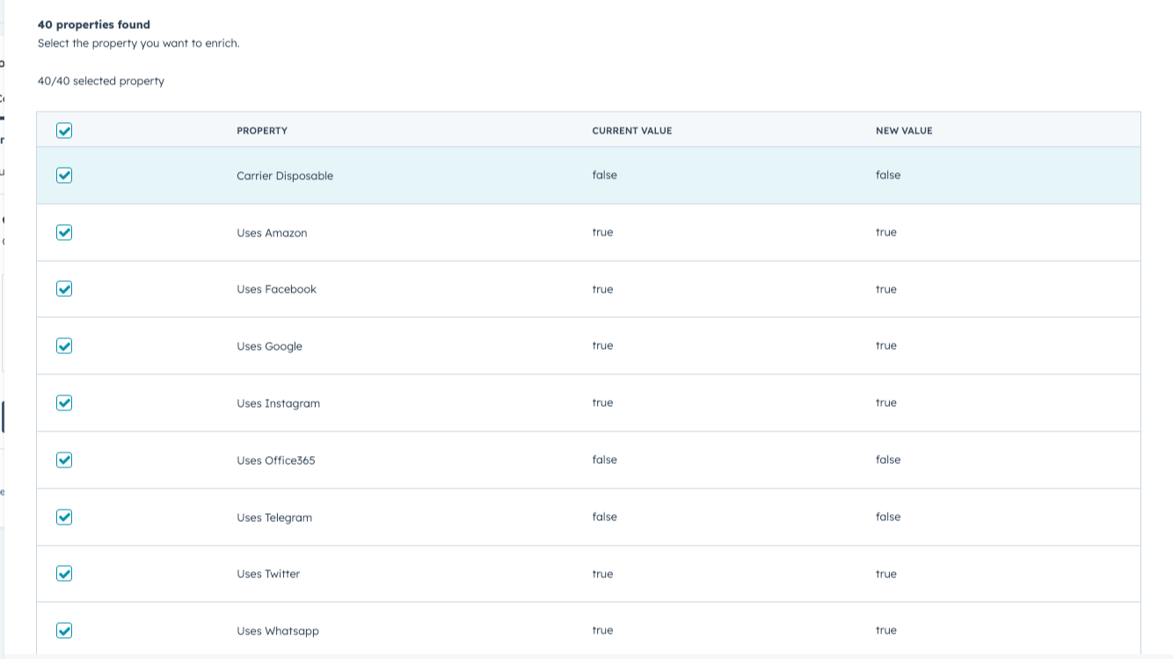The height and width of the screenshot is (659, 1173).
Task: Click the Uses Telegram false current value
Action: pos(604,517)
